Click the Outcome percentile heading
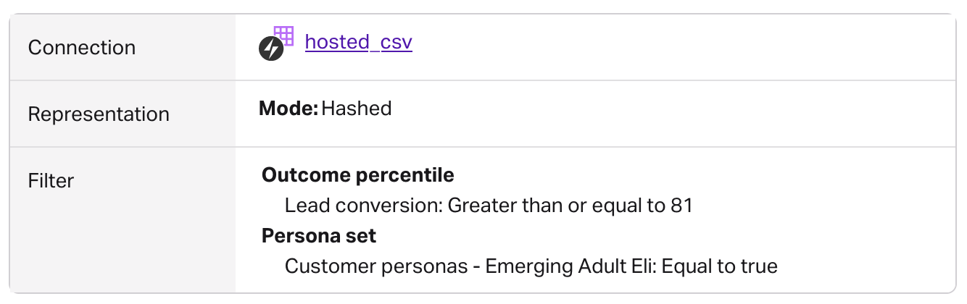Image resolution: width=967 pixels, height=304 pixels. pyautogui.click(x=357, y=175)
